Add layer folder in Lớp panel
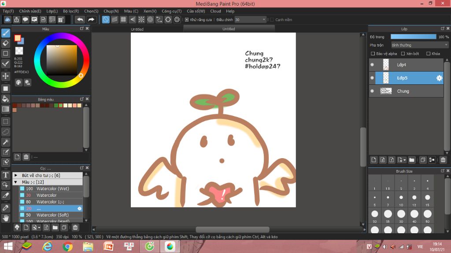 pos(412,160)
